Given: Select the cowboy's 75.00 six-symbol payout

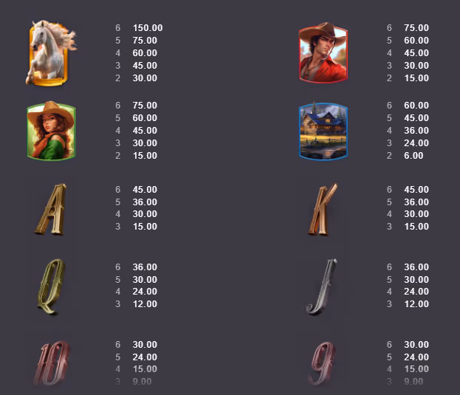Looking at the screenshot, I should coord(416,28).
